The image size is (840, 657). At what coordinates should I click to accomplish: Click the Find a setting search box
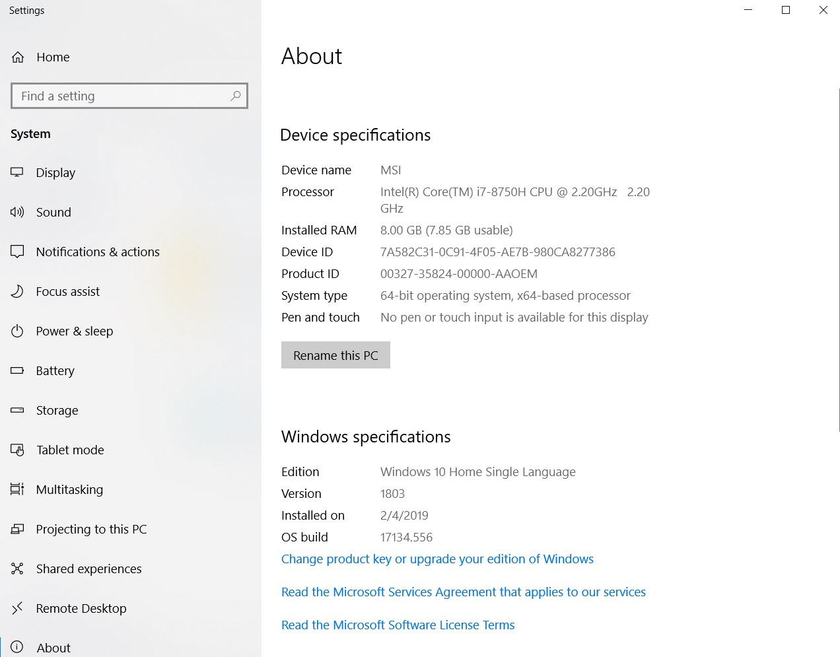tap(129, 96)
